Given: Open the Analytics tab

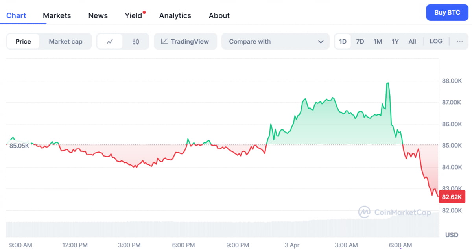Looking at the screenshot, I should click(175, 15).
